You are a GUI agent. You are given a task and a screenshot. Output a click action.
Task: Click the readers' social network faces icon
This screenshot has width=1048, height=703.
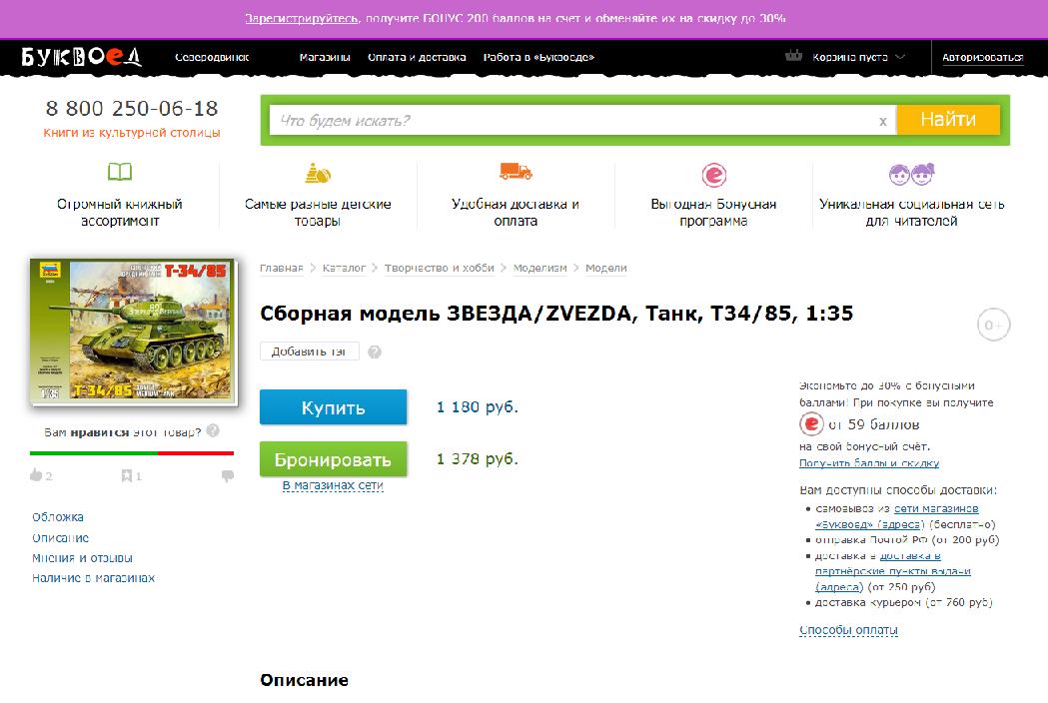(911, 174)
